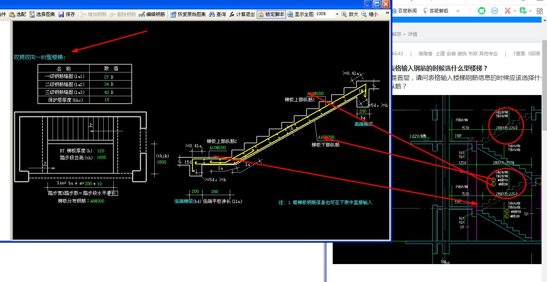Screen dimensions: 547x282
Task: Expand browser bookmarks overflow chevron
Action: pos(458,11)
